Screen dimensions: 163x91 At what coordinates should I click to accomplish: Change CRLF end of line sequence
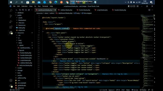(x=123, y=90)
